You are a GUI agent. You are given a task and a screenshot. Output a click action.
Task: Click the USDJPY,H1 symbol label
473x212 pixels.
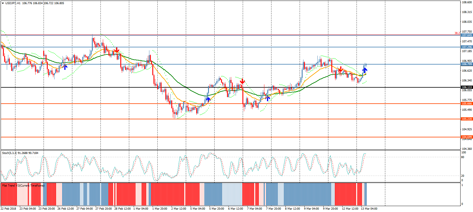coord(13,3)
